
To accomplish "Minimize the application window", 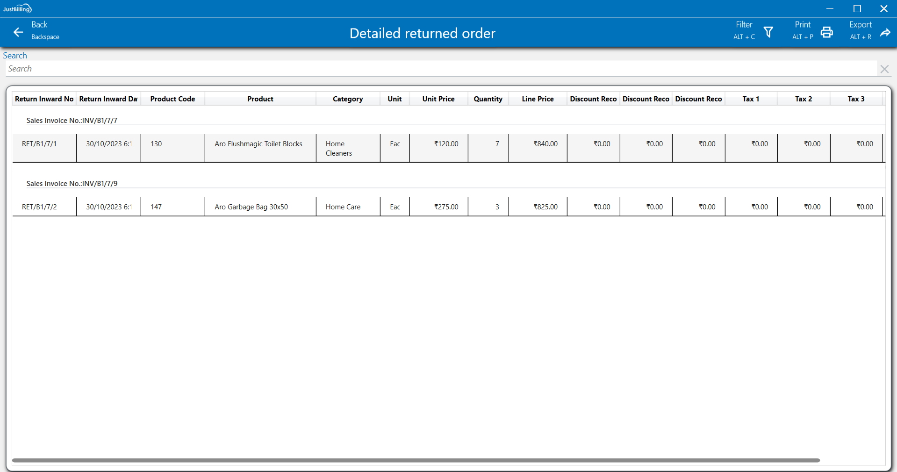I will [x=830, y=8].
